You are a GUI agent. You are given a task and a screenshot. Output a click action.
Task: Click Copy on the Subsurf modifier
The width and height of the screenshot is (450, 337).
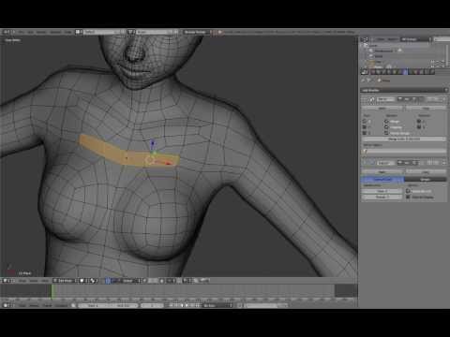(426, 172)
